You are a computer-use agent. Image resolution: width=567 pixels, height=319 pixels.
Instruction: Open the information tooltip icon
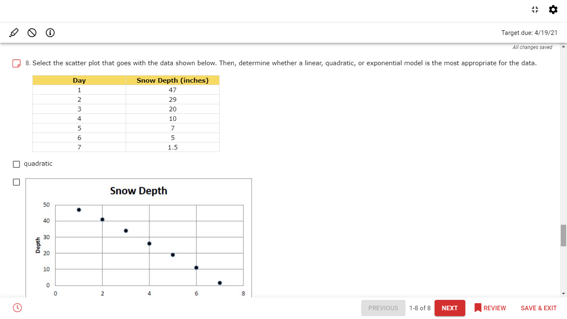pyautogui.click(x=50, y=33)
